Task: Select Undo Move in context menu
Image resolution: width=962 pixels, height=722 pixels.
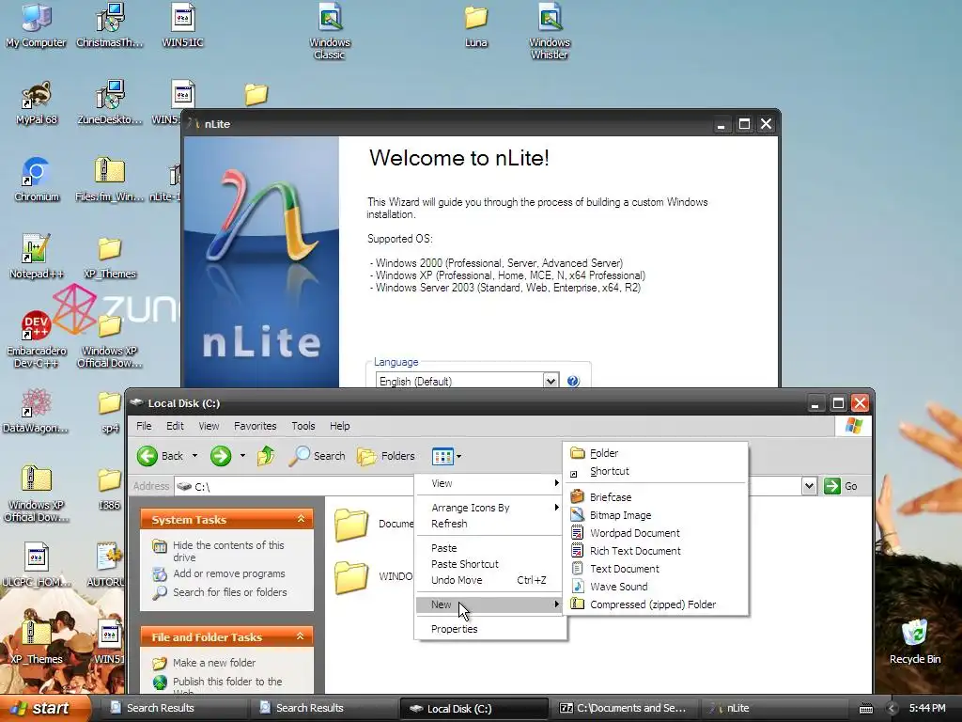Action: click(490, 580)
